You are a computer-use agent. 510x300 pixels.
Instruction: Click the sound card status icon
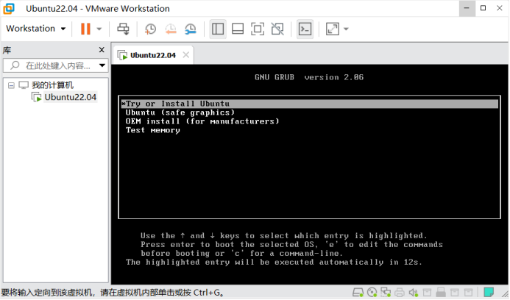[x=414, y=293]
